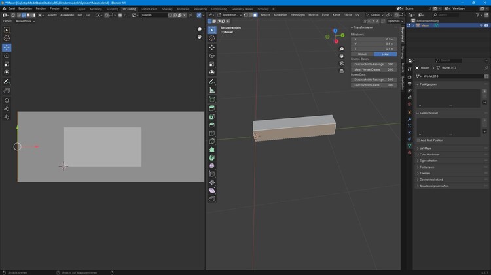Click the zoom magnifier icon in UV editor
491x275 pixels.
point(200,29)
